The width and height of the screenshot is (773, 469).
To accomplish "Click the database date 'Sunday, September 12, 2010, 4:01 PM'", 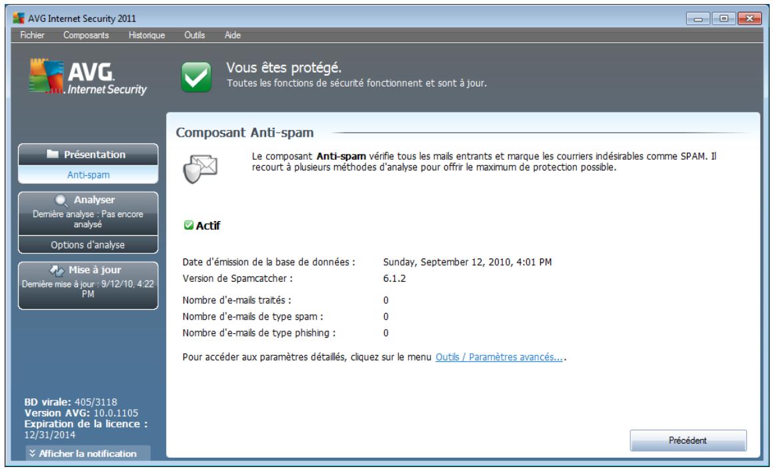I will [468, 262].
